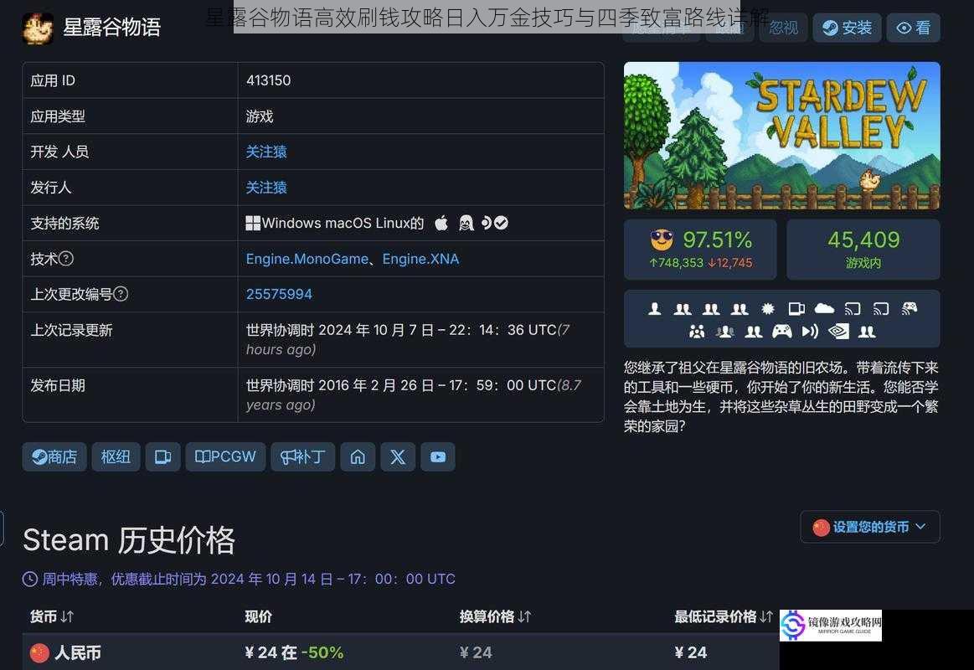Click the 星露谷物语 page title
This screenshot has height=670, width=974.
coord(112,28)
